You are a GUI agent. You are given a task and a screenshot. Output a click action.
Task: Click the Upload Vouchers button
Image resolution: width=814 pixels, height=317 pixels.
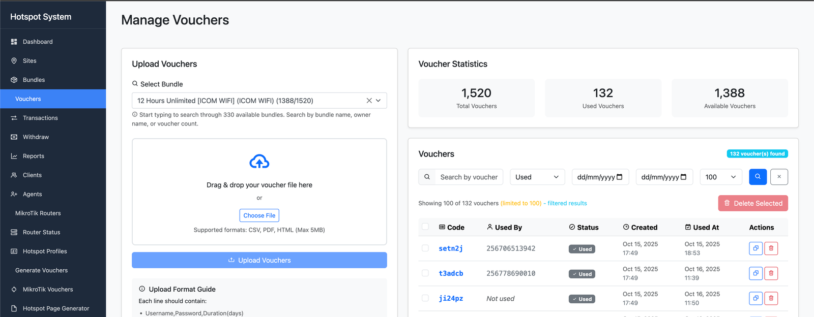[259, 260]
